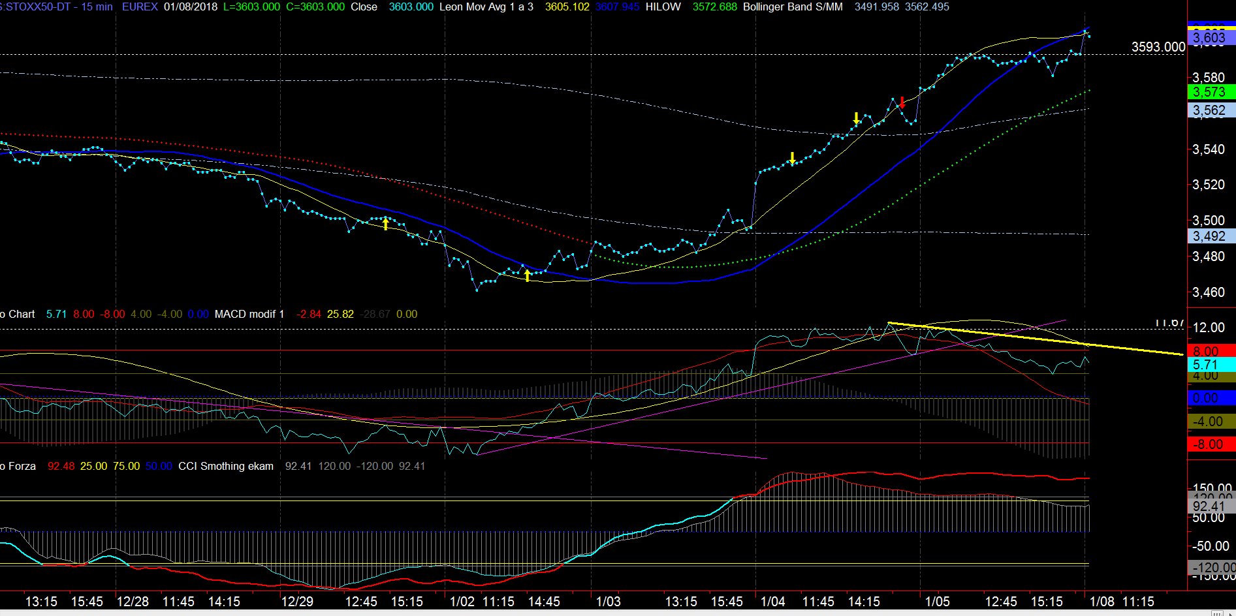This screenshot has height=616, width=1236.
Task: Click the 3593.000 price level label
Action: pos(1158,47)
